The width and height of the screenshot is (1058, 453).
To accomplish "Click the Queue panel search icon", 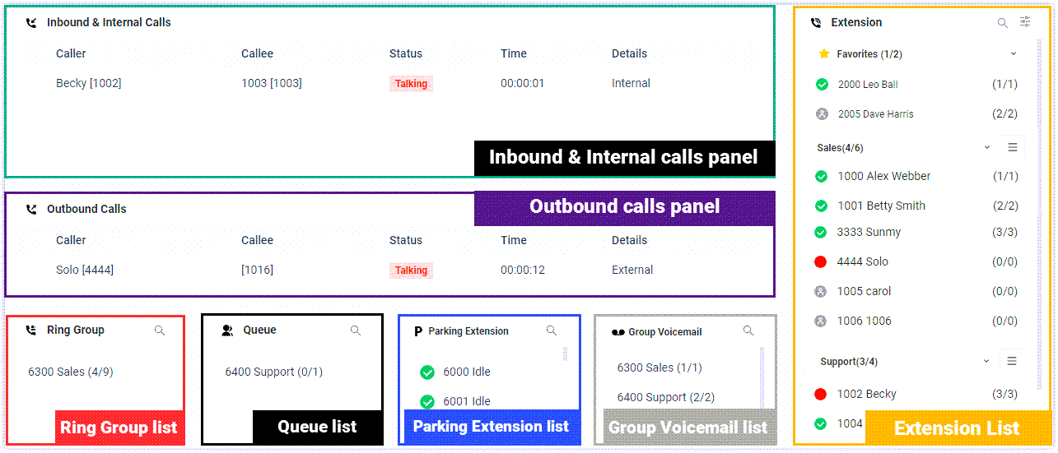I will point(356,331).
